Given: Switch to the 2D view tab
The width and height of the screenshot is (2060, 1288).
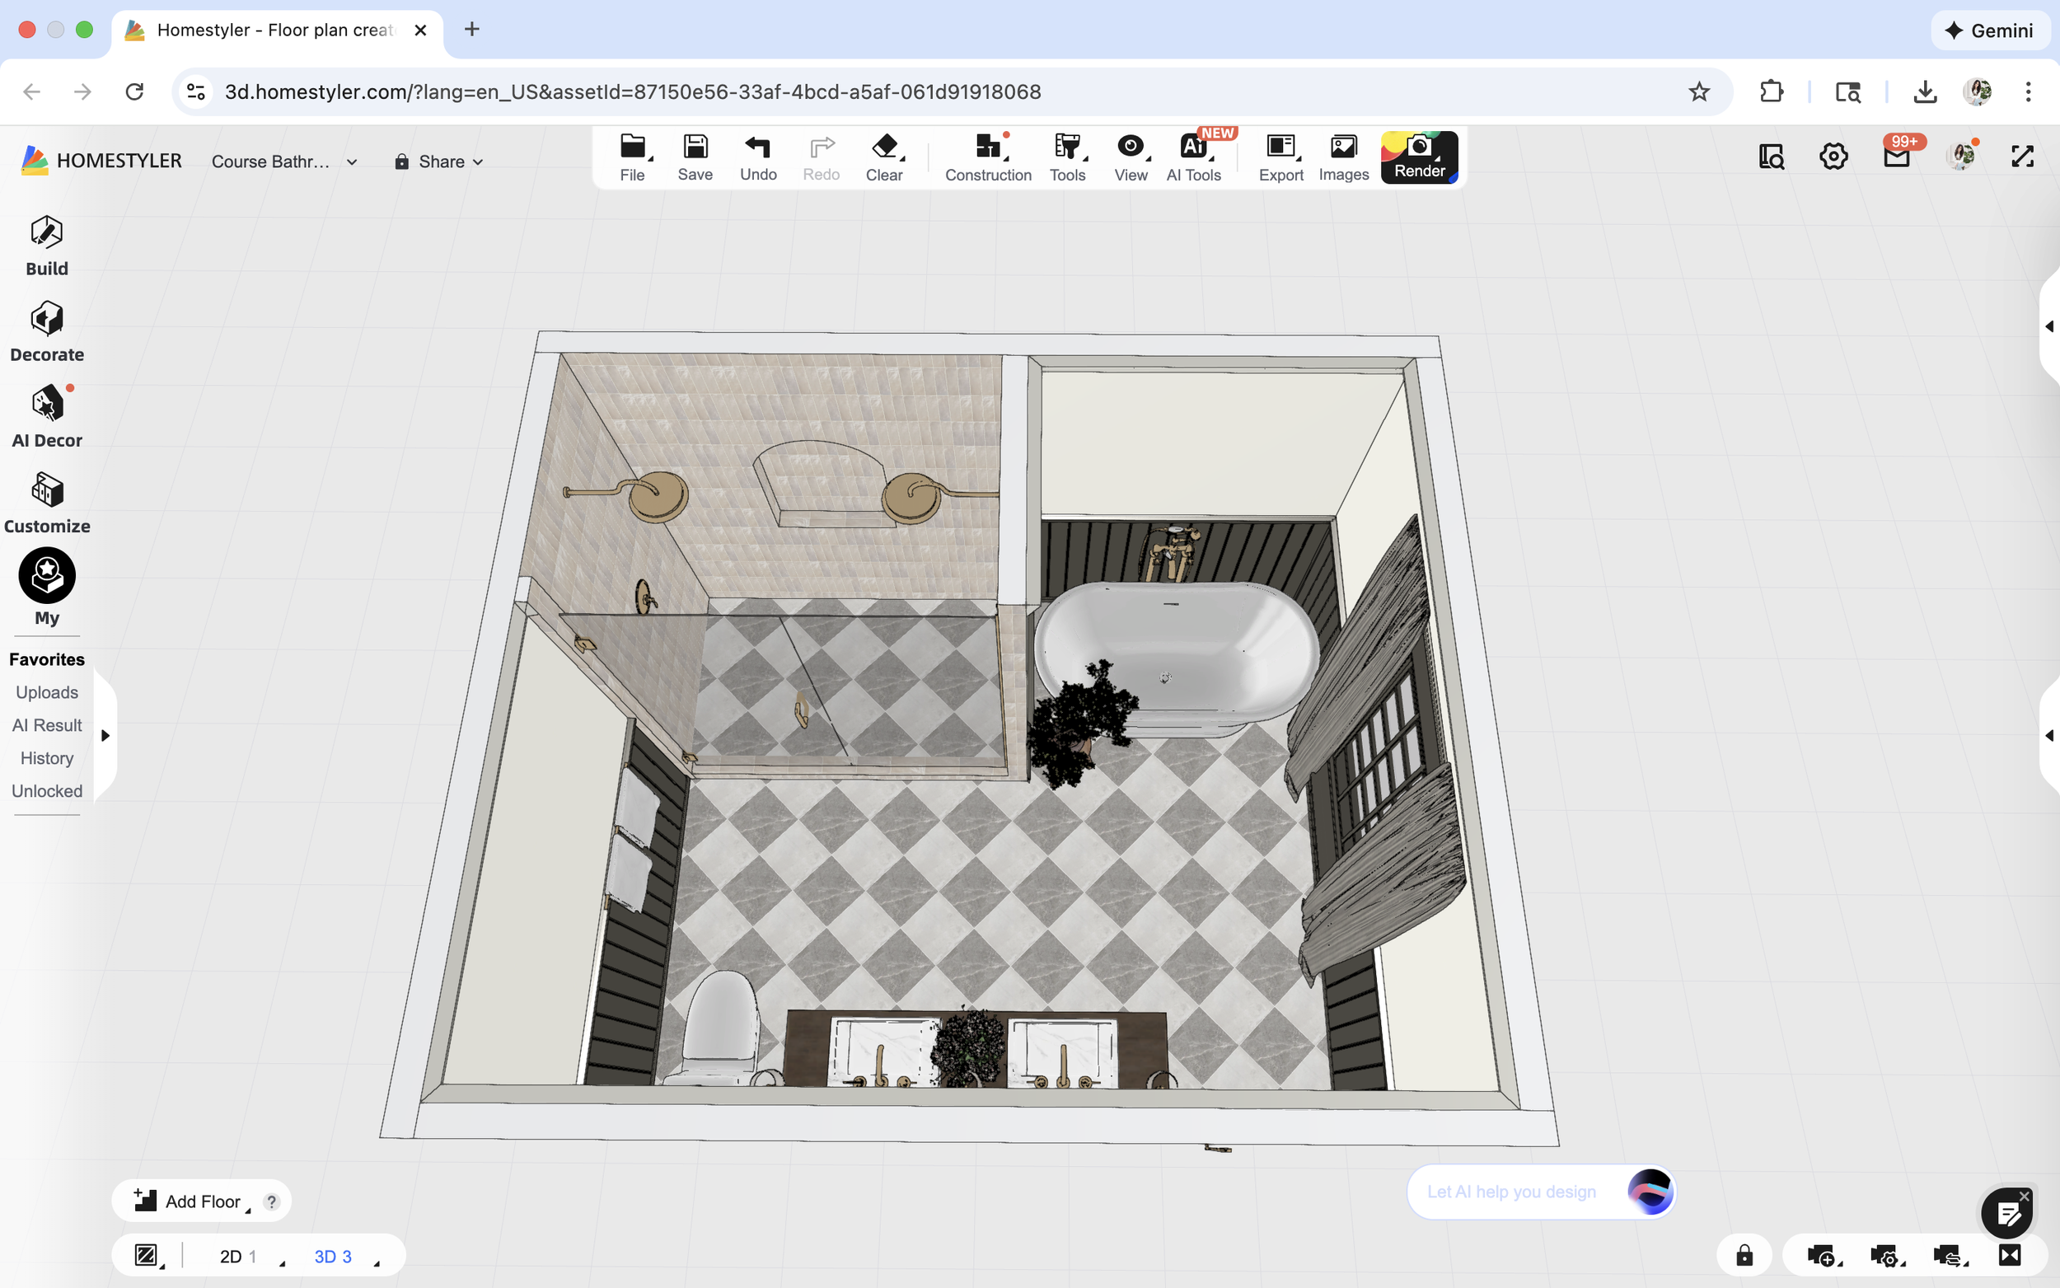Looking at the screenshot, I should (x=232, y=1255).
